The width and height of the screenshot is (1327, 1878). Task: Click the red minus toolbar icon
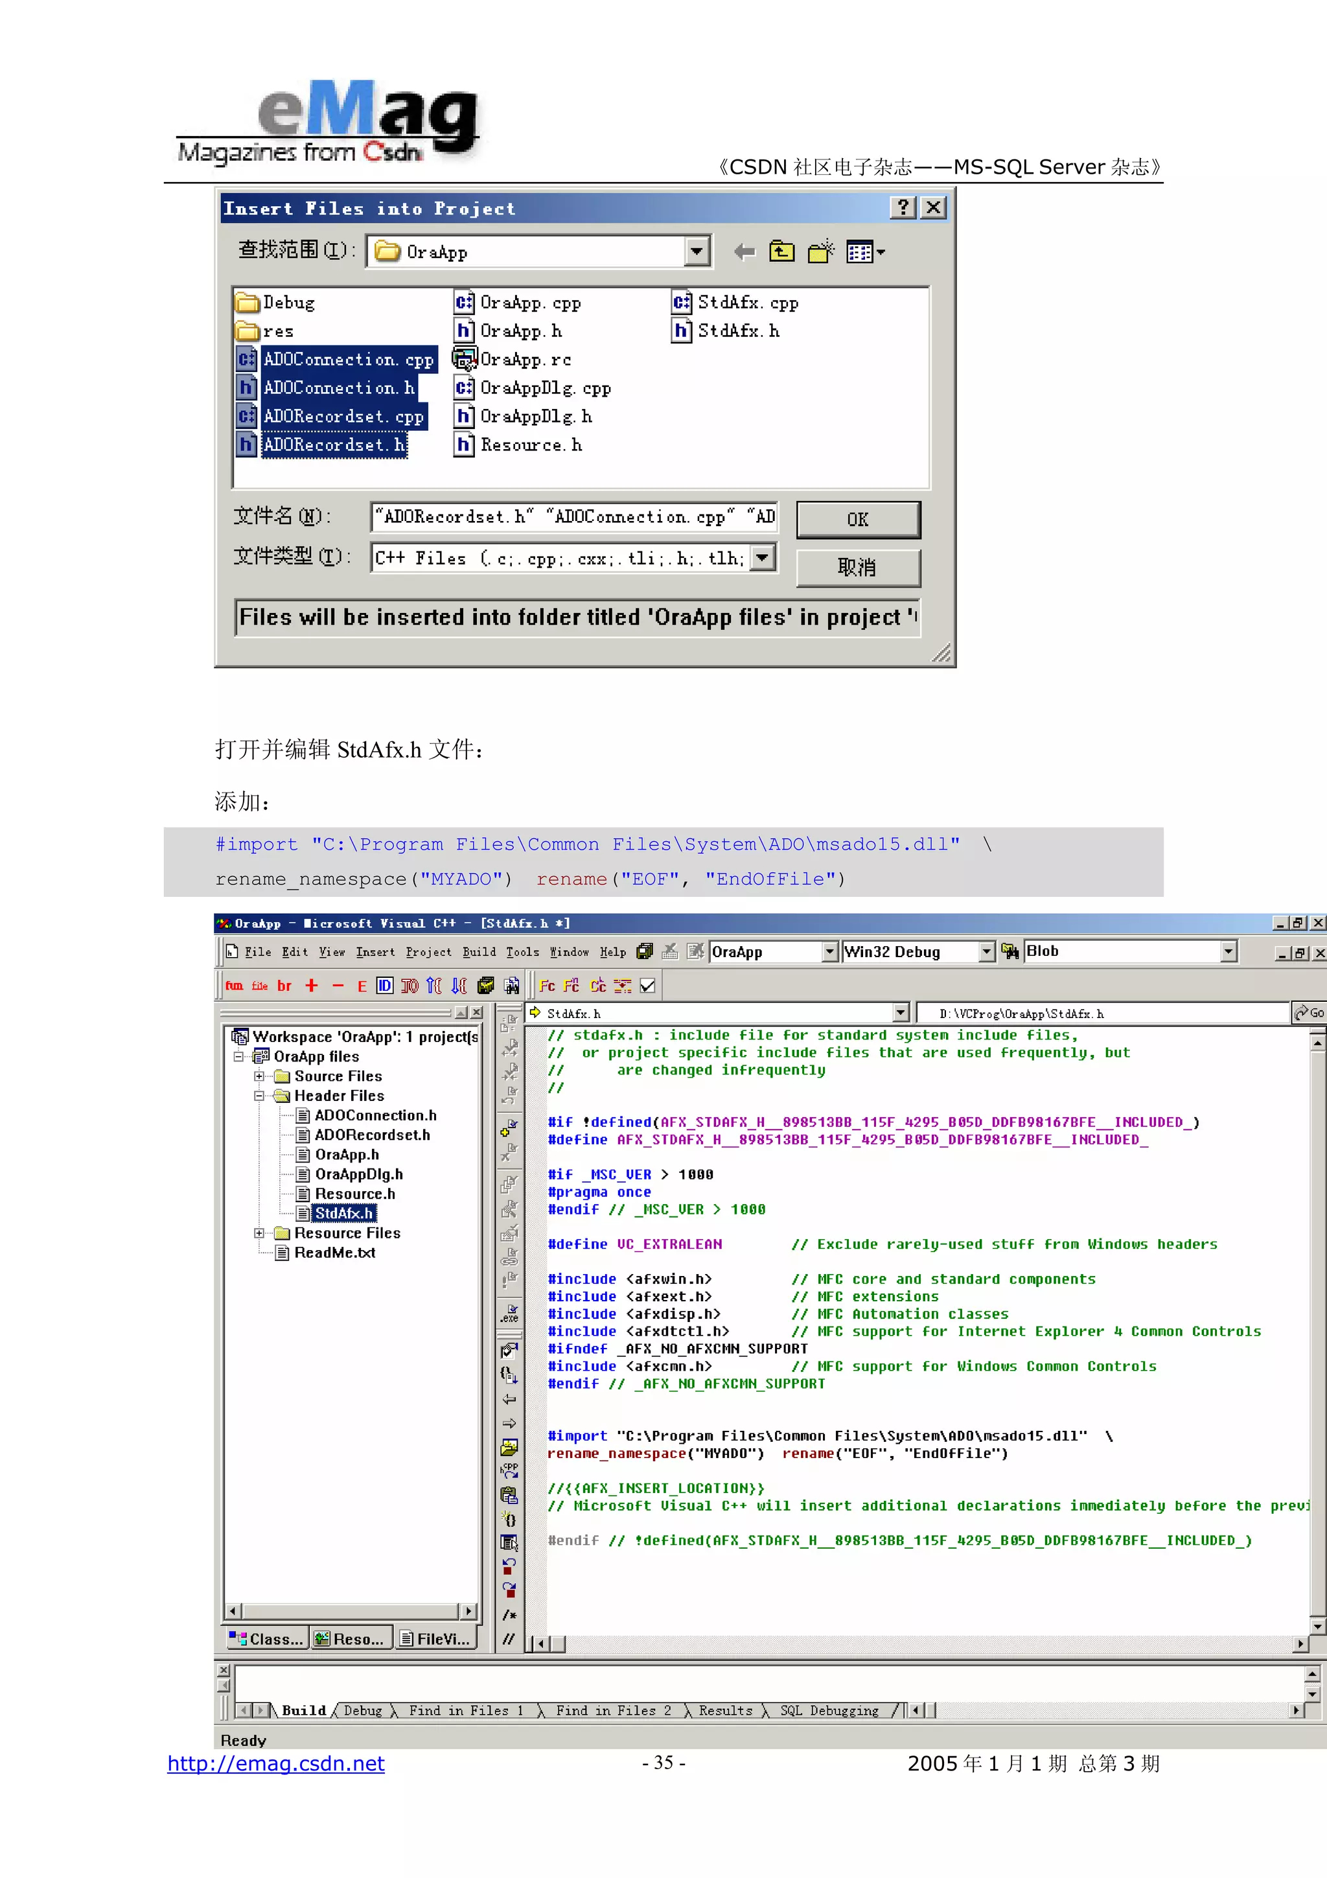pyautogui.click(x=338, y=986)
